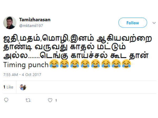
Task: Follow the Tamizharasan account
Action: click(x=133, y=23)
